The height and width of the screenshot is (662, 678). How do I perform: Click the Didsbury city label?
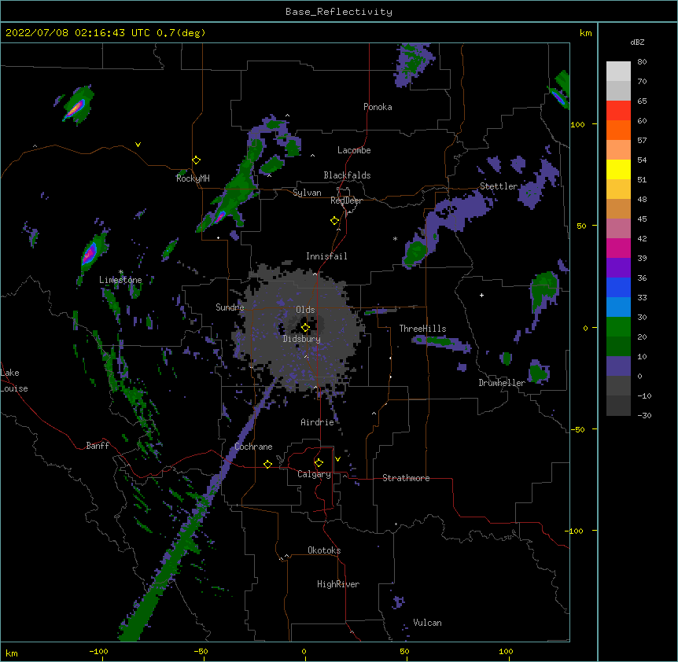(x=302, y=339)
